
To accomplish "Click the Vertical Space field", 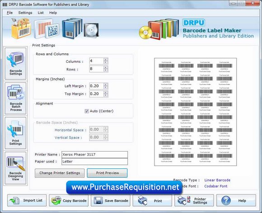I will point(96,137).
